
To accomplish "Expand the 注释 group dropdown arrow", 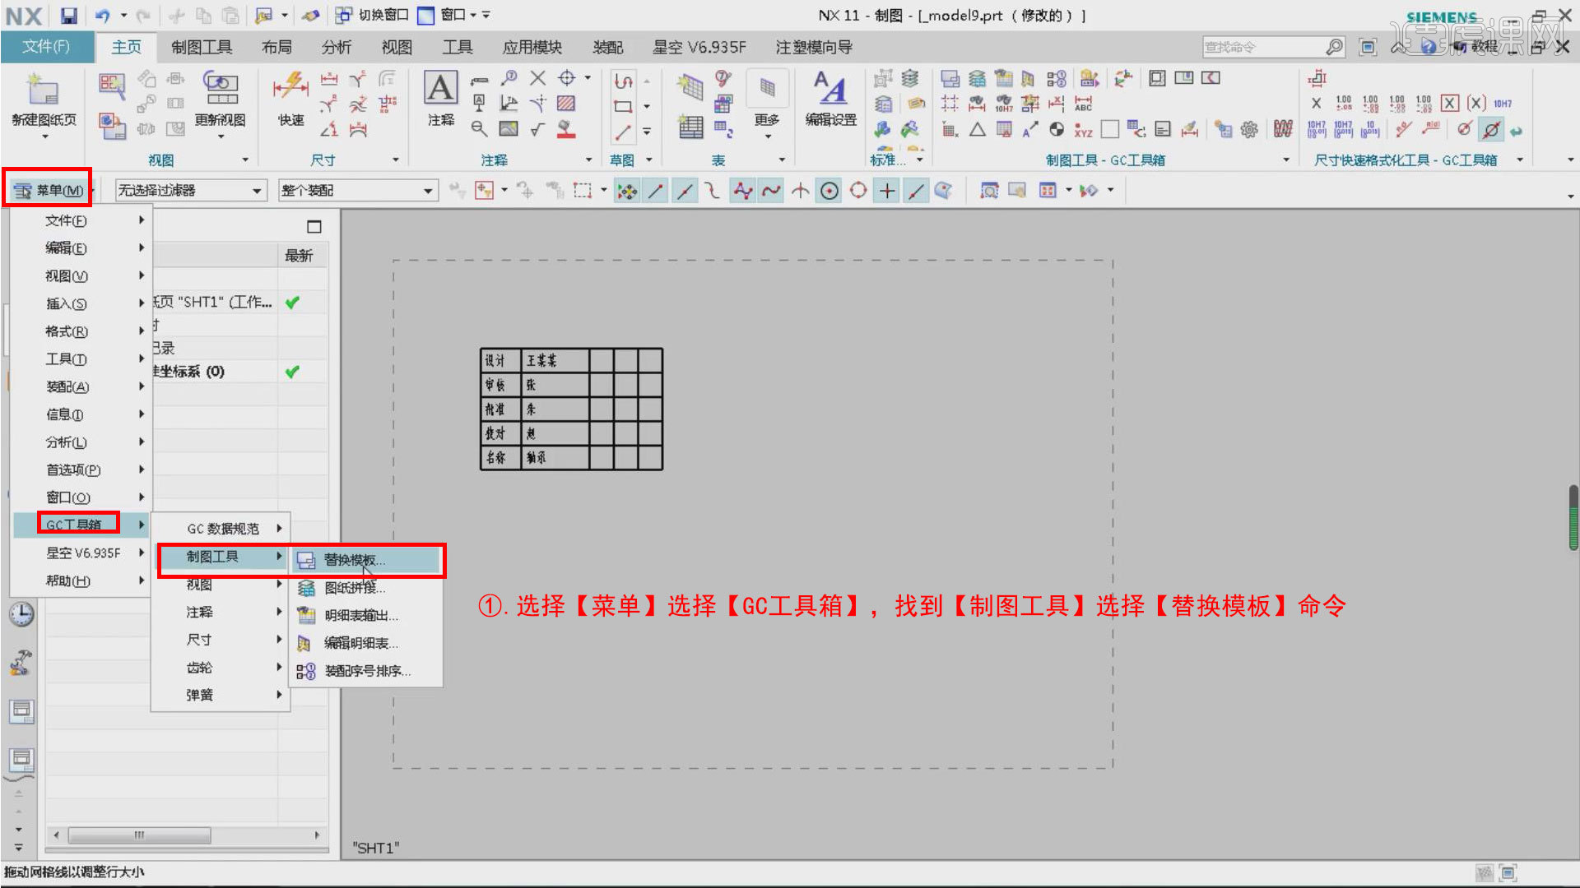I will coord(588,160).
